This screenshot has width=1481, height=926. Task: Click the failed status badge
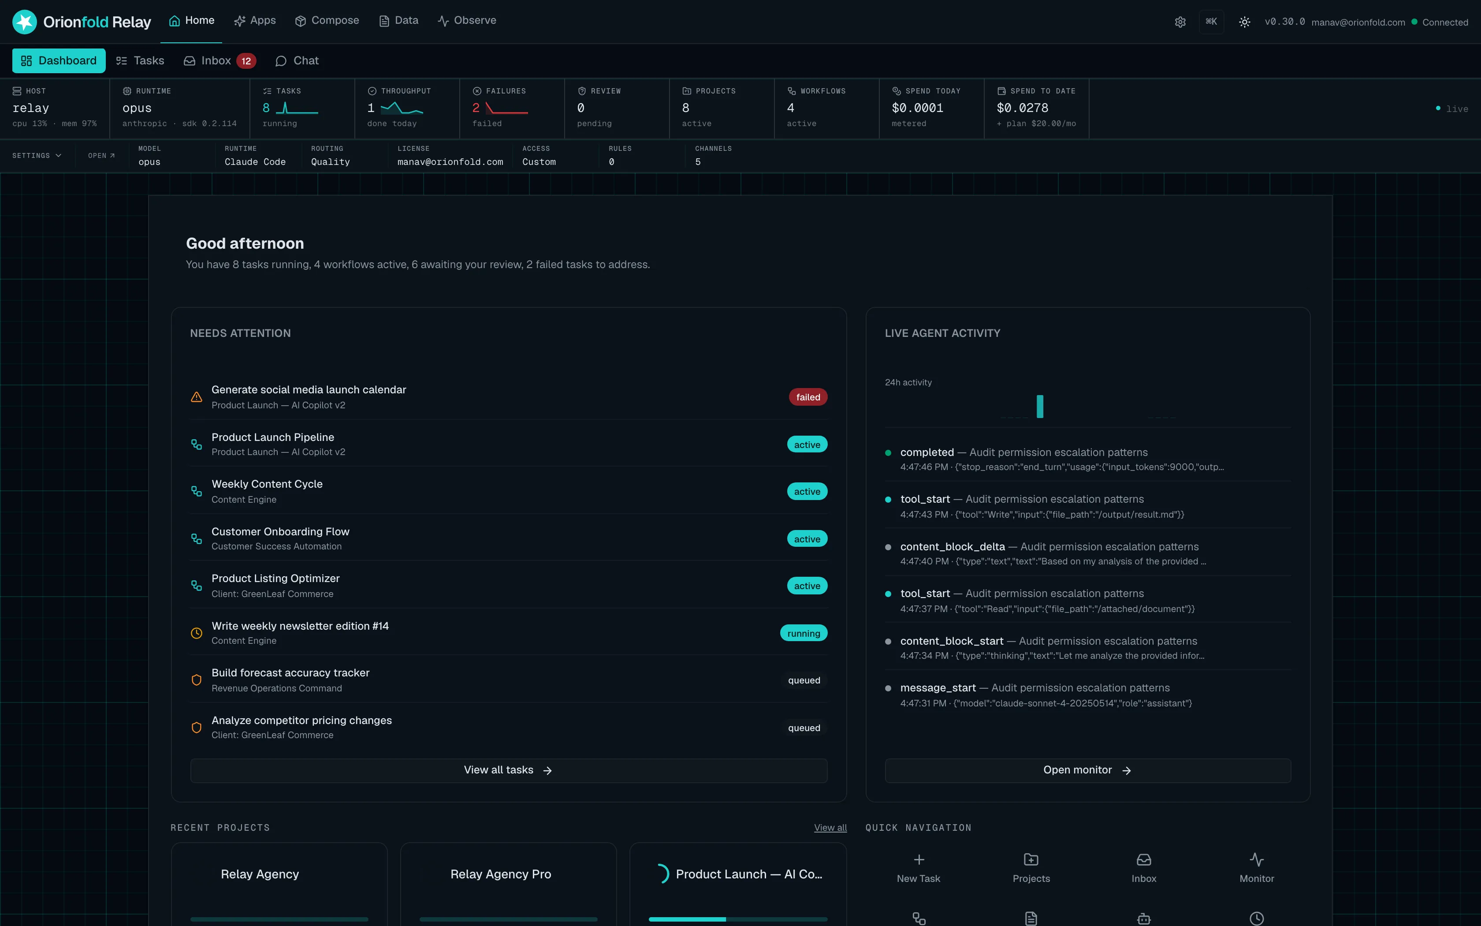coord(808,397)
